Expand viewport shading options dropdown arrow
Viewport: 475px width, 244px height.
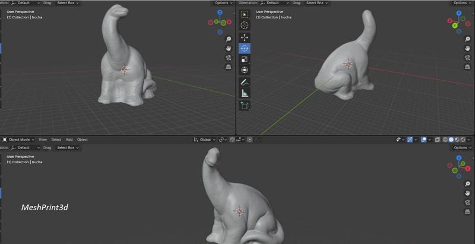469,140
